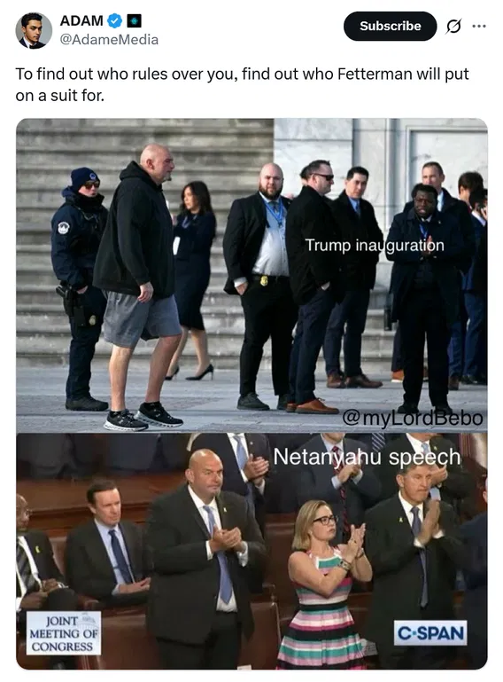Click the officer wearing a blue beanie

coord(80,289)
